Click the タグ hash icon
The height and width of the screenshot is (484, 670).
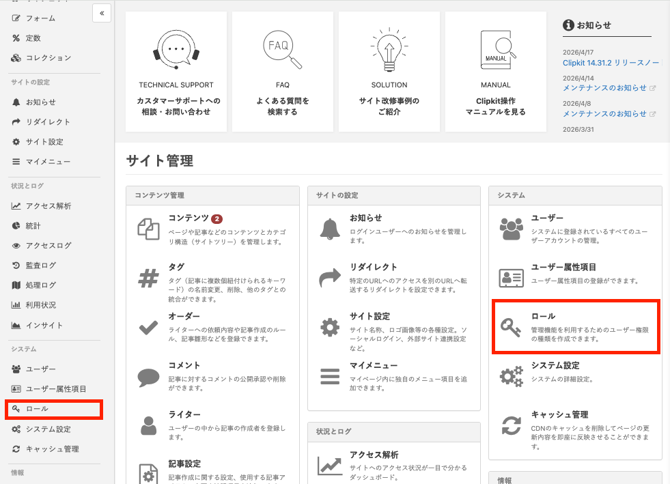pos(148,278)
